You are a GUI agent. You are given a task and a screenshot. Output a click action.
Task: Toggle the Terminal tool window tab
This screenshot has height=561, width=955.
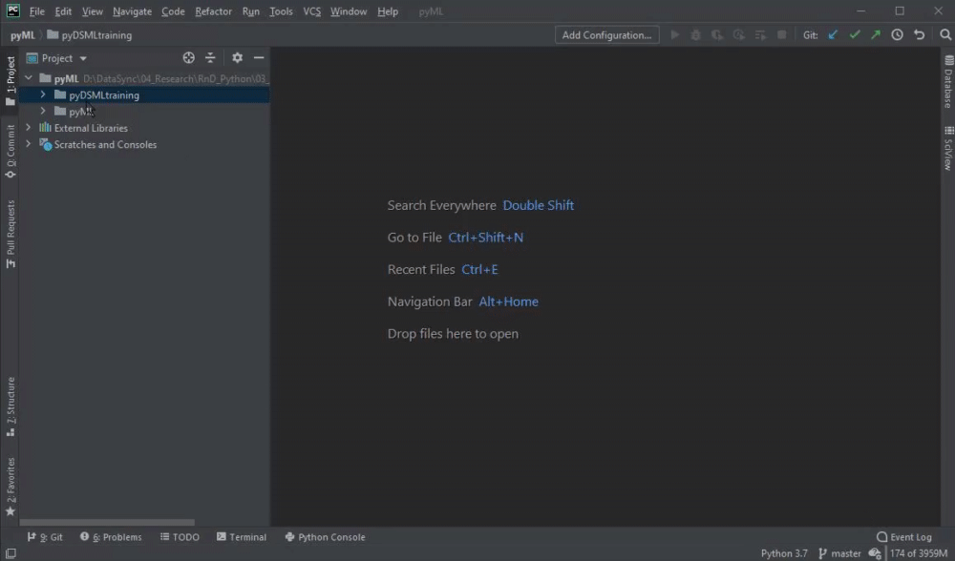click(242, 536)
